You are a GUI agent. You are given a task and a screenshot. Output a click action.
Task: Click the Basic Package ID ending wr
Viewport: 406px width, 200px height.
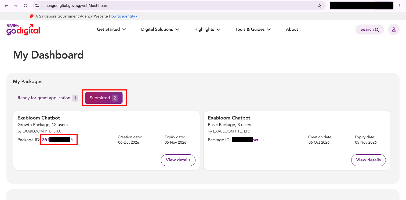245,140
